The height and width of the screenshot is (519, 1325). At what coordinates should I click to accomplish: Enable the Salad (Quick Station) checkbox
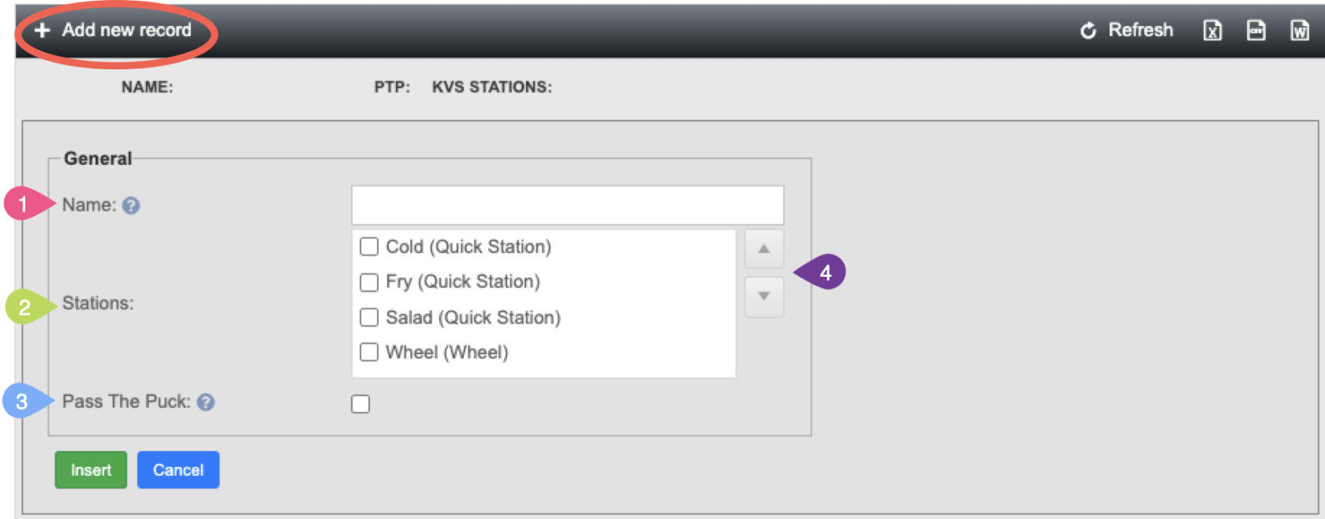(369, 317)
